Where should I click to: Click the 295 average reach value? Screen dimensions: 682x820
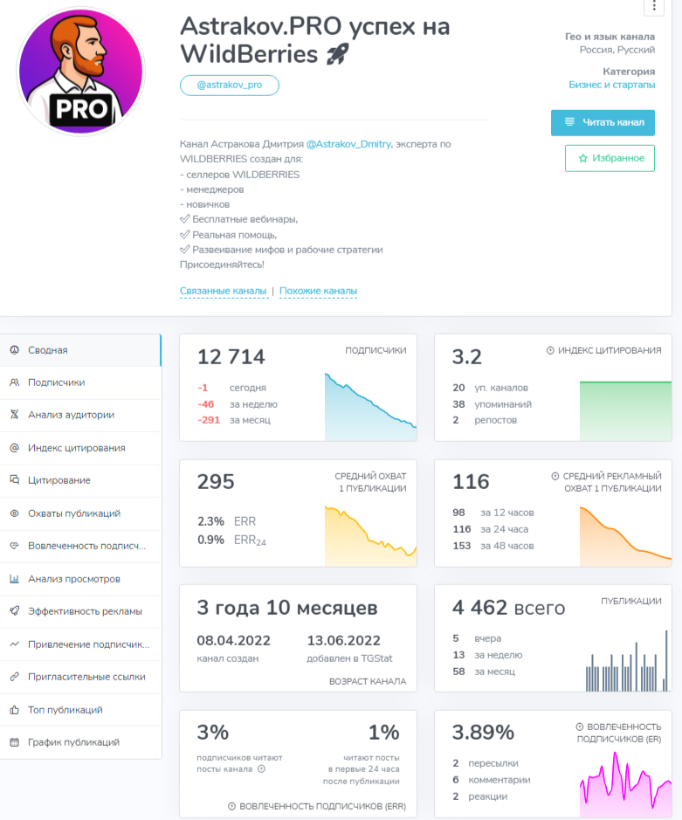[216, 482]
